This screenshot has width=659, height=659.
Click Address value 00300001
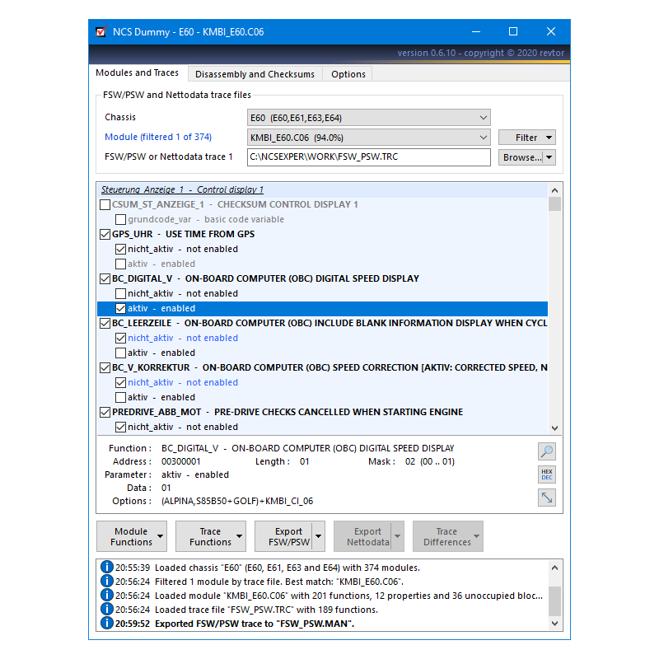[180, 461]
